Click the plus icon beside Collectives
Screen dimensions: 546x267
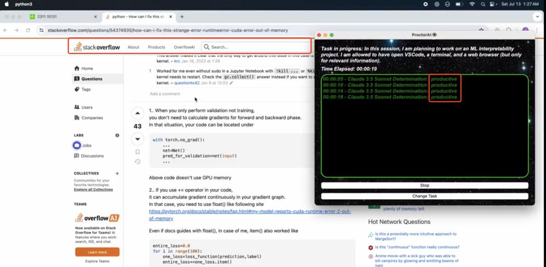click(117, 173)
